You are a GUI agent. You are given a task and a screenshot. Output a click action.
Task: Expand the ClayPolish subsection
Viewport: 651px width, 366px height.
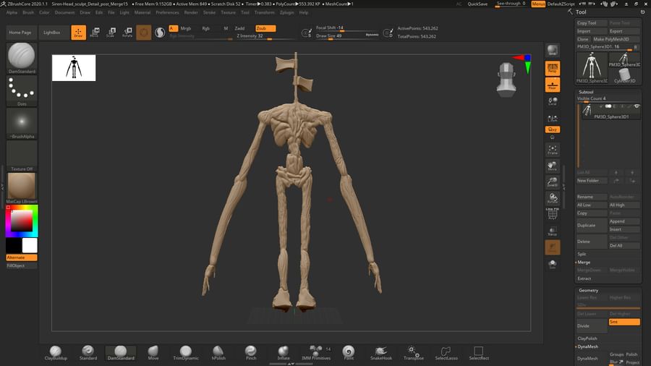tap(587, 339)
